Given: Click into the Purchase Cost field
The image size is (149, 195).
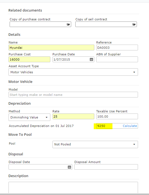Looking at the screenshot, I should (29, 59).
